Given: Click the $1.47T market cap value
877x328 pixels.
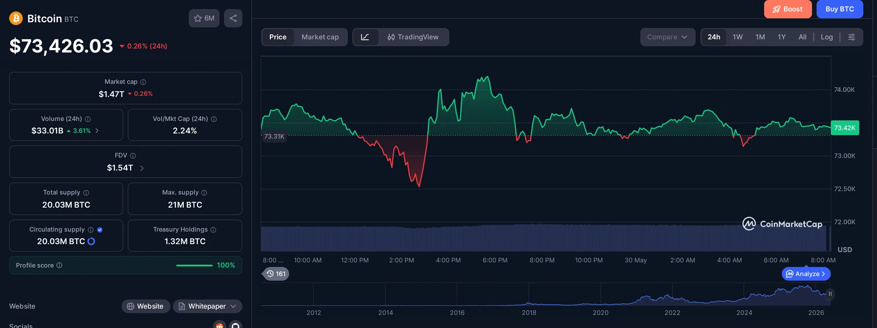Looking at the screenshot, I should tap(111, 94).
